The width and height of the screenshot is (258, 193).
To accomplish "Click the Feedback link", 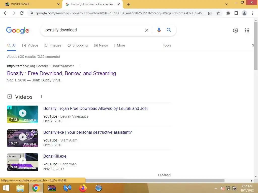I will pyautogui.click(x=165, y=175).
